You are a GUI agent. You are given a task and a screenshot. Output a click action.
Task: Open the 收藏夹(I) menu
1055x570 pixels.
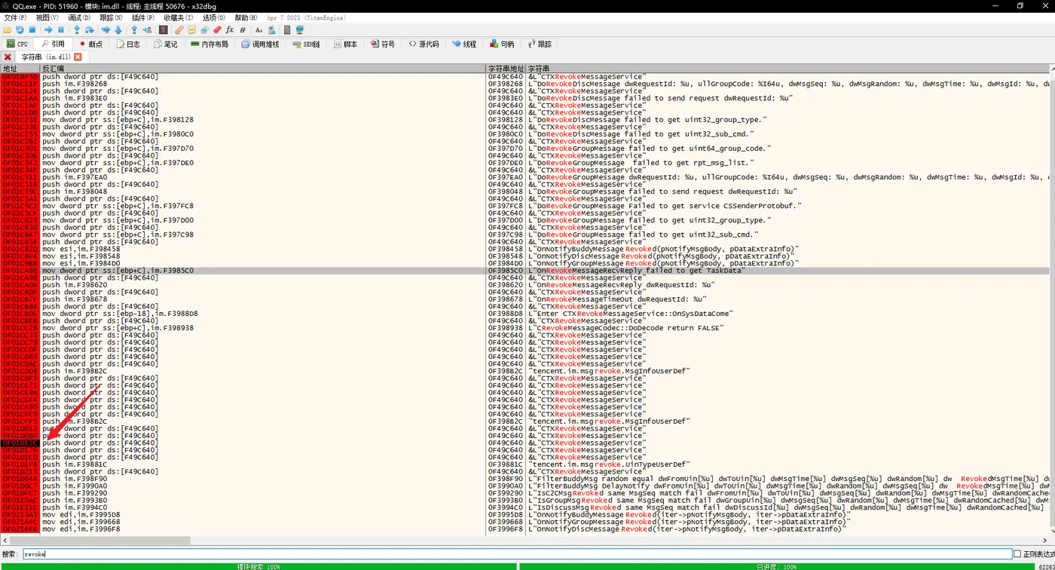(x=179, y=17)
